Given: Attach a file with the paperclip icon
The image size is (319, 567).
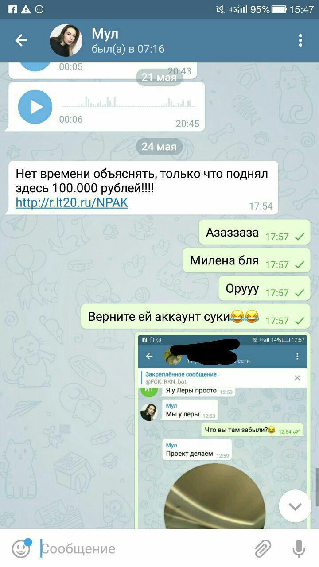Looking at the screenshot, I should [x=263, y=549].
